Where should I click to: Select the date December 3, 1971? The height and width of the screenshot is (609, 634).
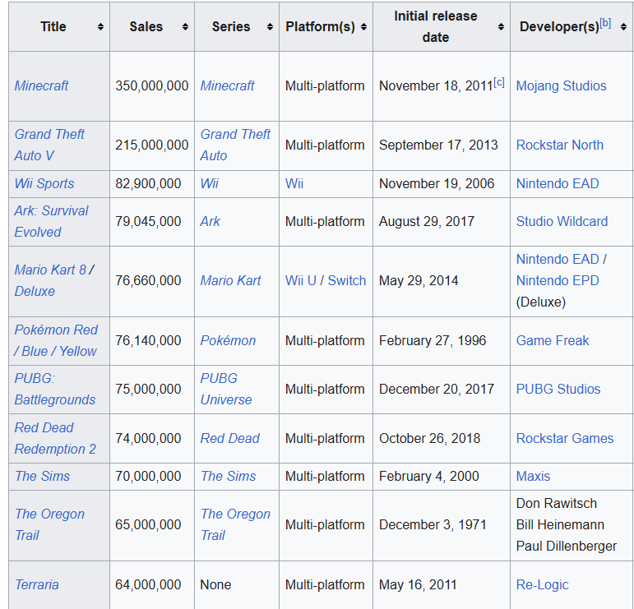click(433, 525)
